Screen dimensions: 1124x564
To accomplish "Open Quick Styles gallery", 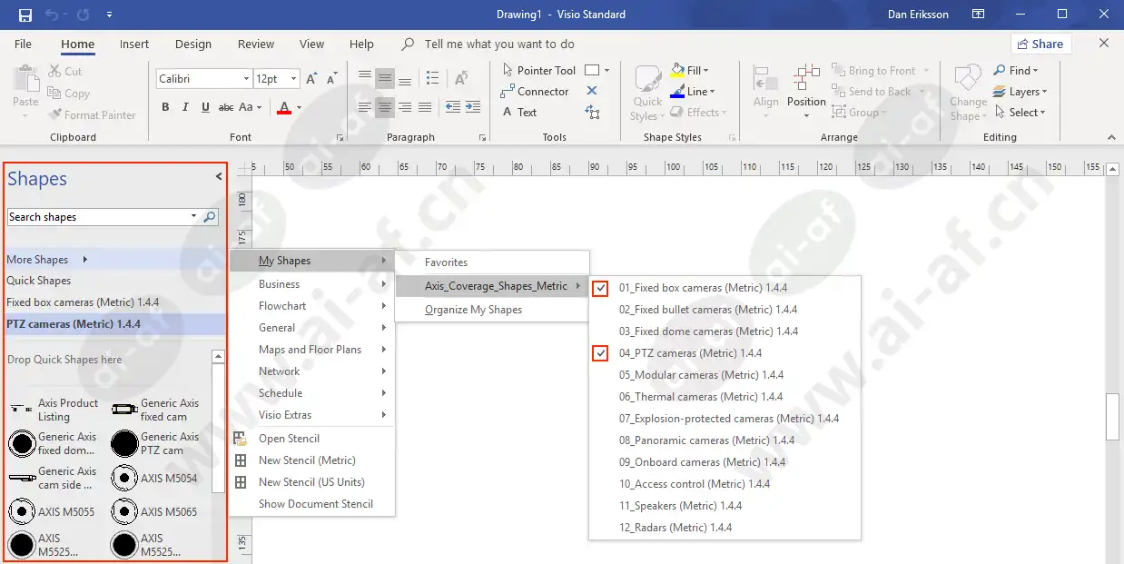I will point(648,93).
